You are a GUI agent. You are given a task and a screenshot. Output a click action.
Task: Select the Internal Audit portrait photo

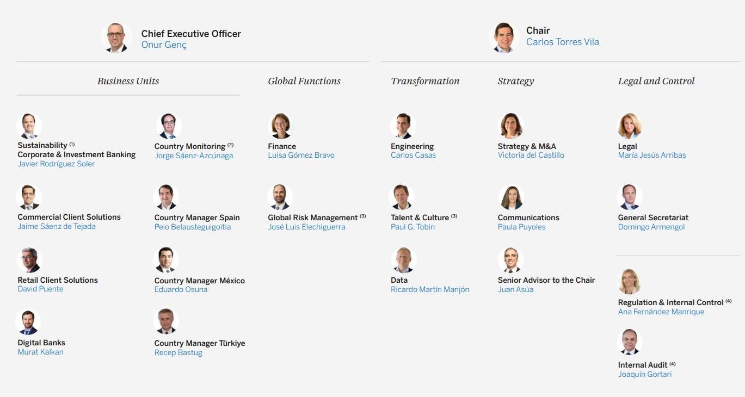[x=630, y=342]
